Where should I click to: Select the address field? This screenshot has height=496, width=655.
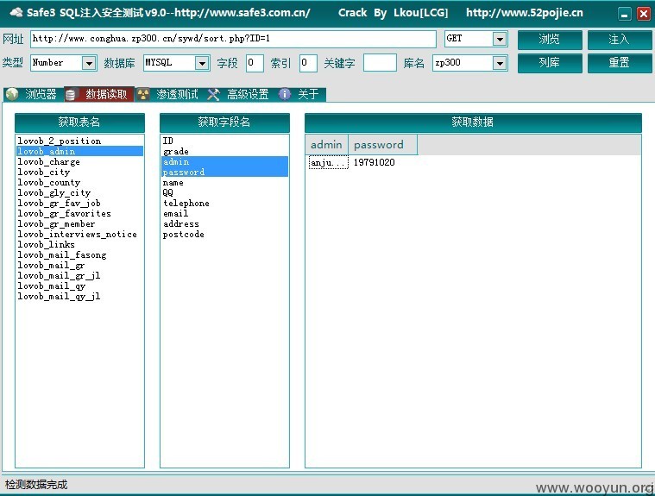[224, 223]
